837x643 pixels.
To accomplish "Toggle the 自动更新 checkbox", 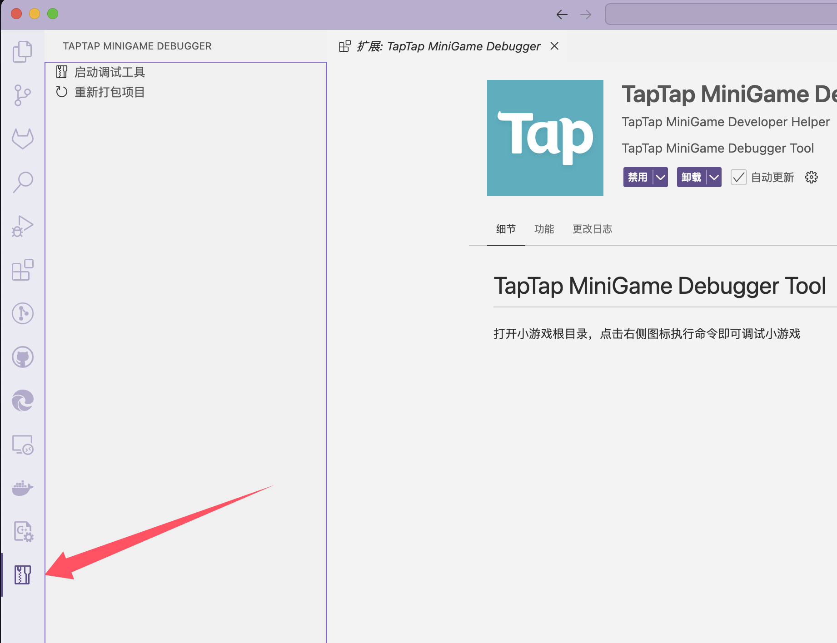I will click(x=739, y=177).
